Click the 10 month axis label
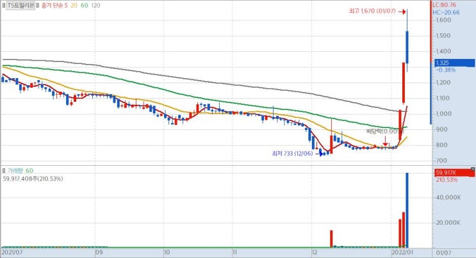 [167, 252]
